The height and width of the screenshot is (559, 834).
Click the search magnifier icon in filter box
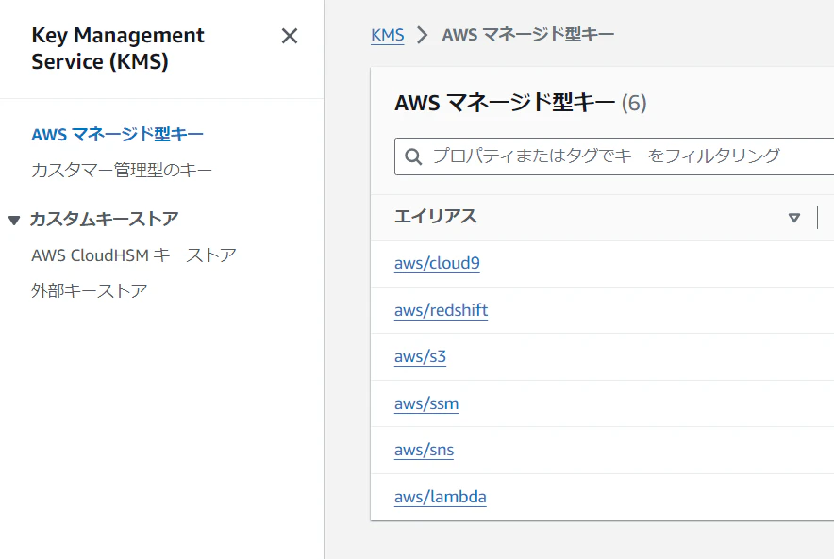(x=413, y=156)
